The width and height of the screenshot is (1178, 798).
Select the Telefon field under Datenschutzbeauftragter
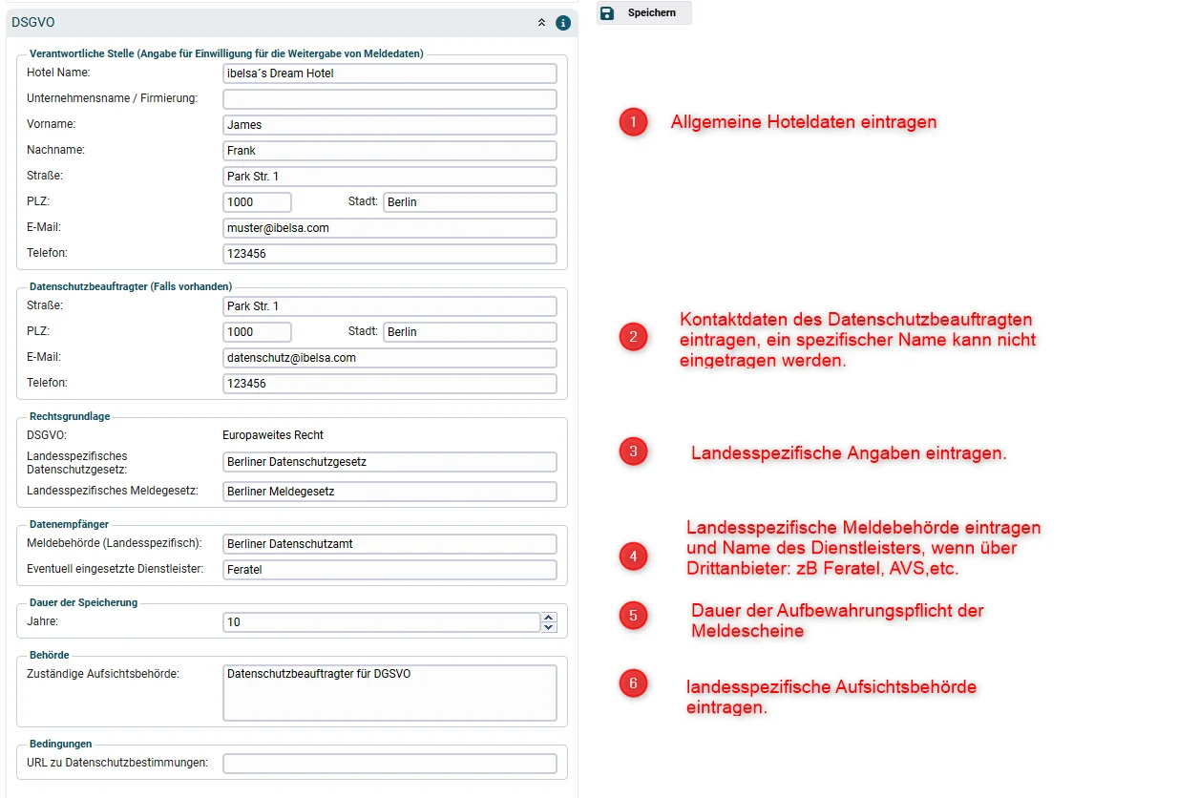coord(389,384)
